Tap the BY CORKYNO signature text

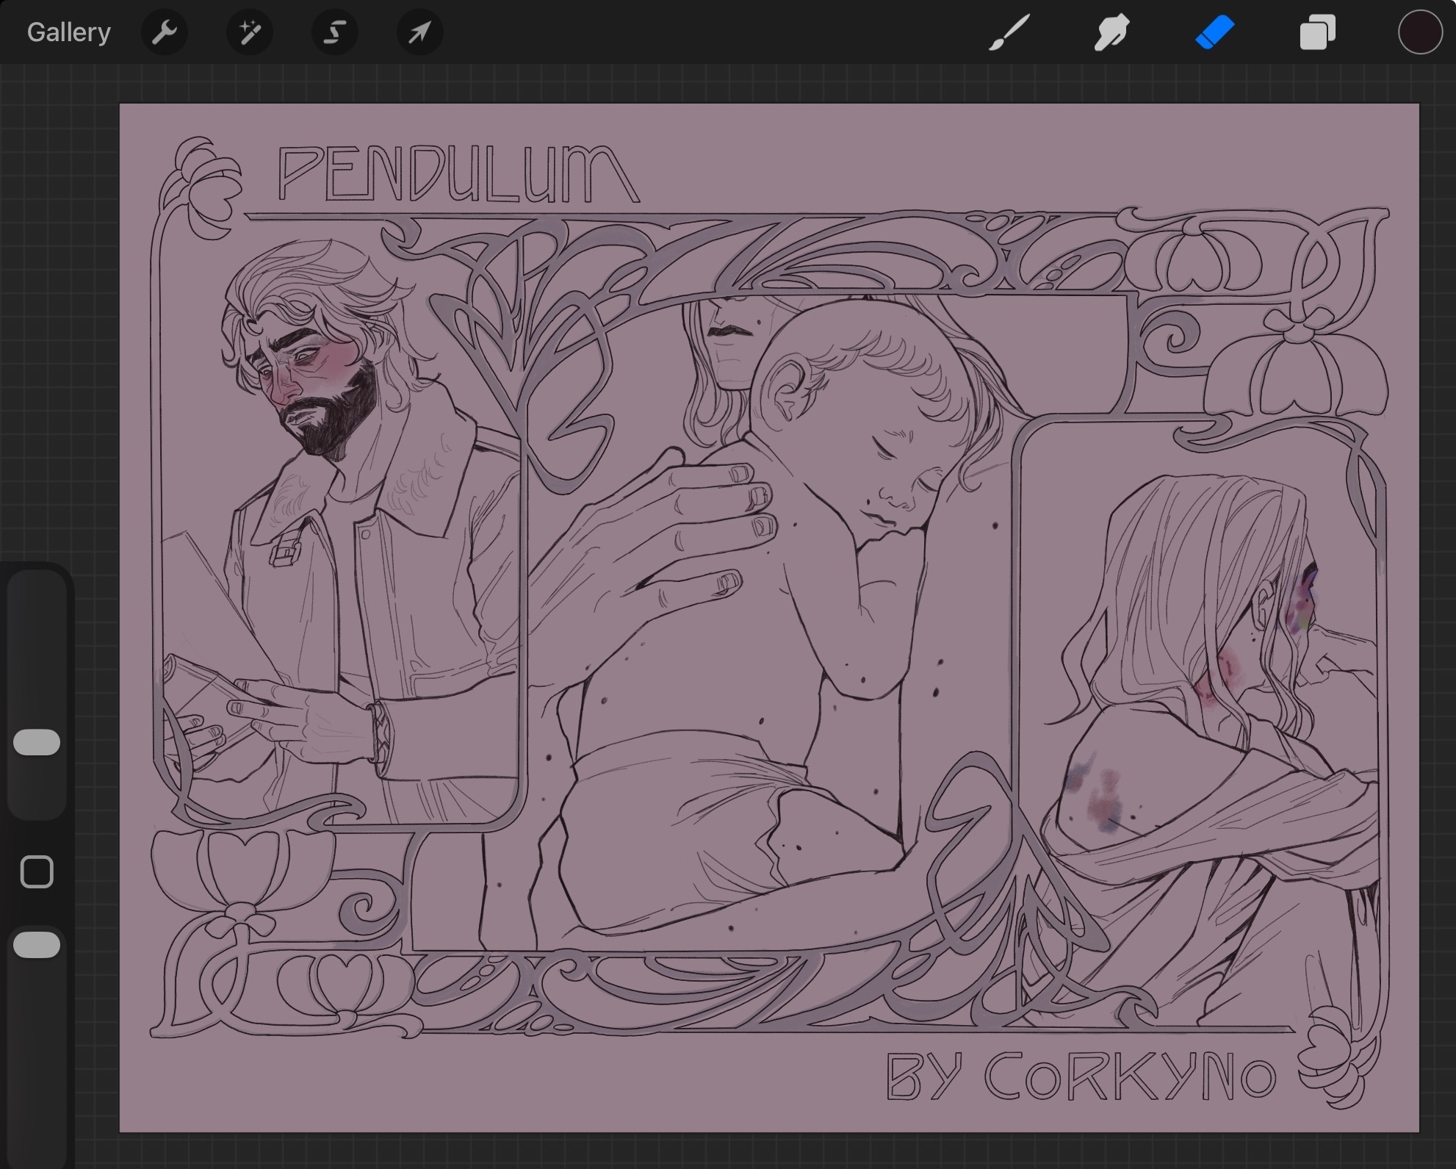point(1080,1077)
